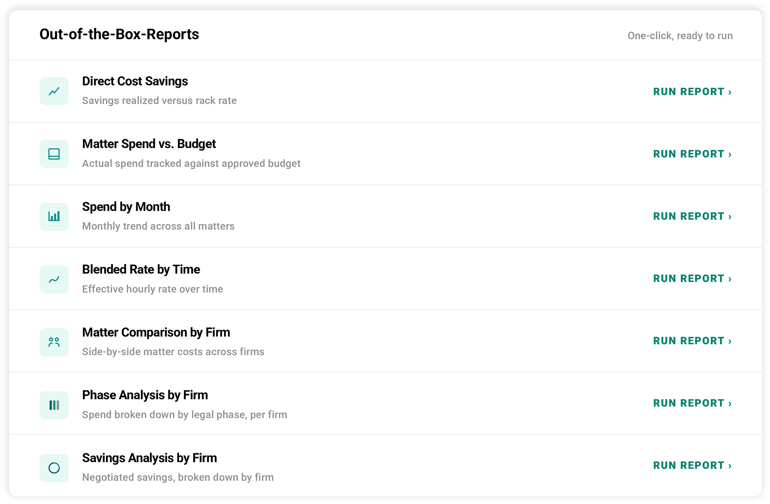Run the Phase Analysis by Firm report
This screenshot has height=504, width=770.
pyautogui.click(x=692, y=403)
